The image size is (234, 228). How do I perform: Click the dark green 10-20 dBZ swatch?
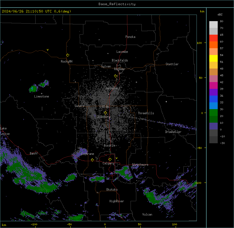(213, 119)
